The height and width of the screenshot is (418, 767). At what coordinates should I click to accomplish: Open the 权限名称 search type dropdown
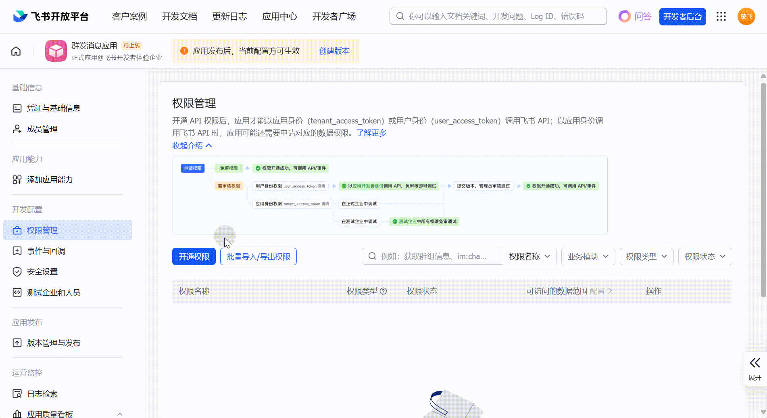(x=529, y=257)
